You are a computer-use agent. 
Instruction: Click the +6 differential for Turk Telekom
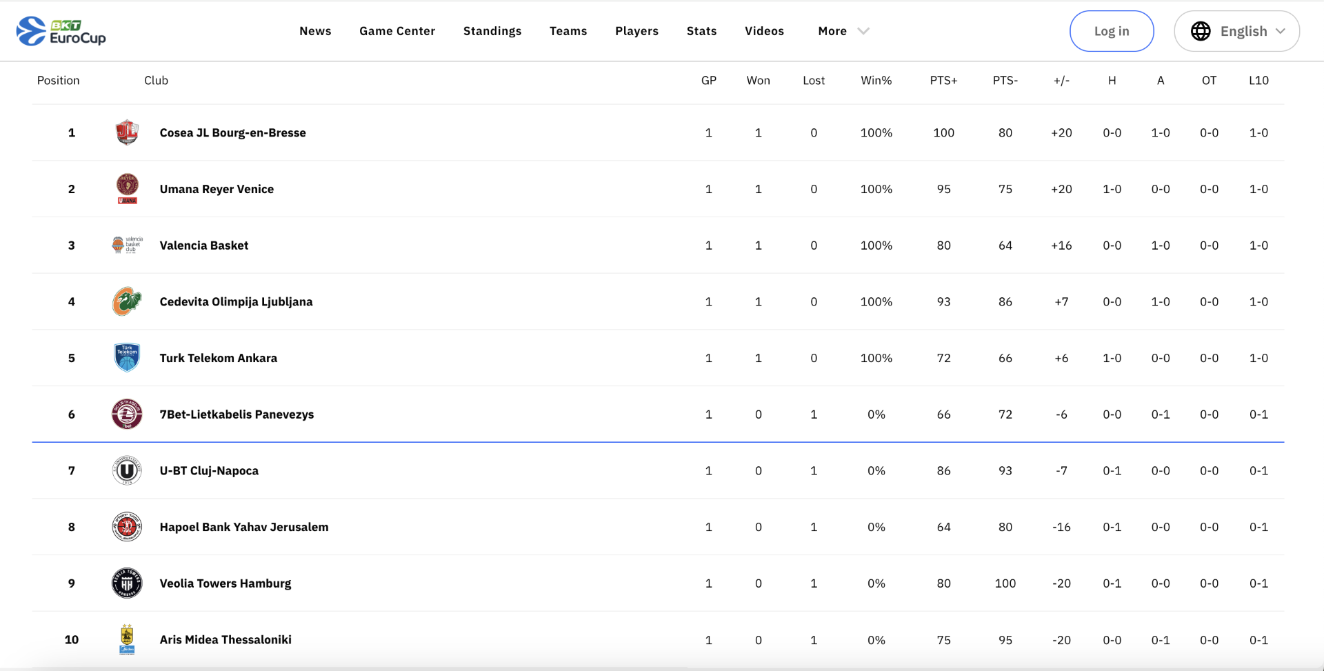(1061, 358)
